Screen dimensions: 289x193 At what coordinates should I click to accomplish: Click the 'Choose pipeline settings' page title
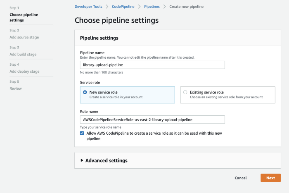point(116,20)
